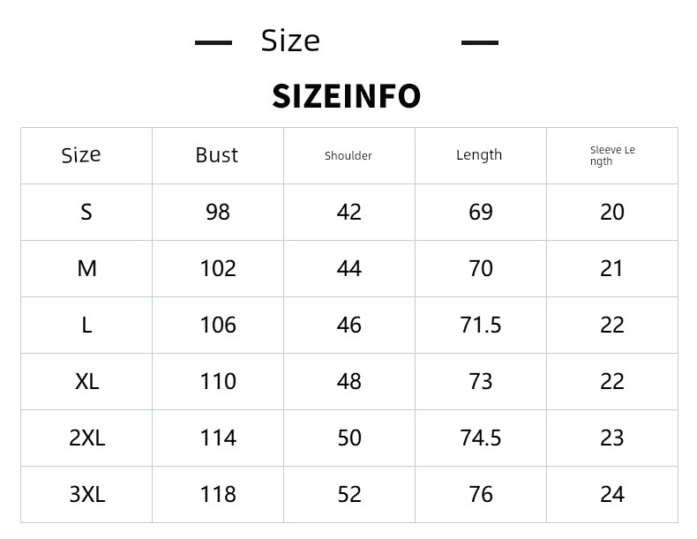
Task: Click the L size row label
Action: pos(86,325)
